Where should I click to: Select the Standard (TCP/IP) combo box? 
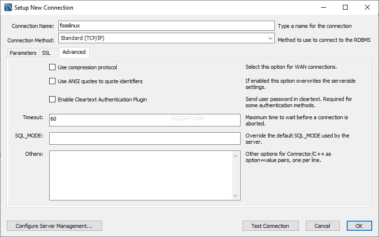coord(166,38)
